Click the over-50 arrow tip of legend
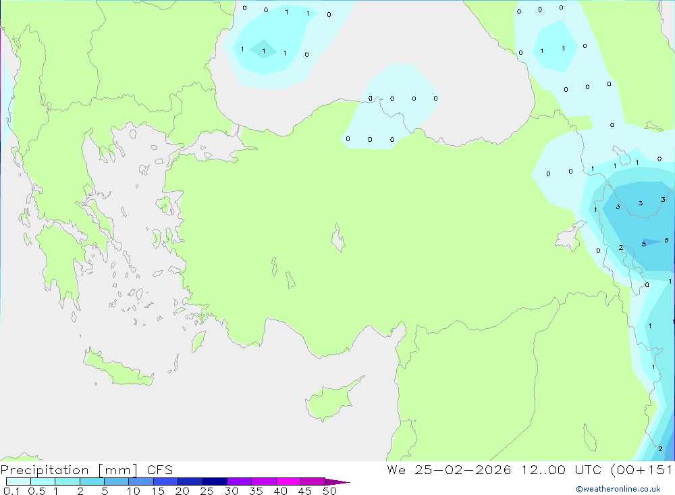The height and width of the screenshot is (495, 675). (337, 481)
